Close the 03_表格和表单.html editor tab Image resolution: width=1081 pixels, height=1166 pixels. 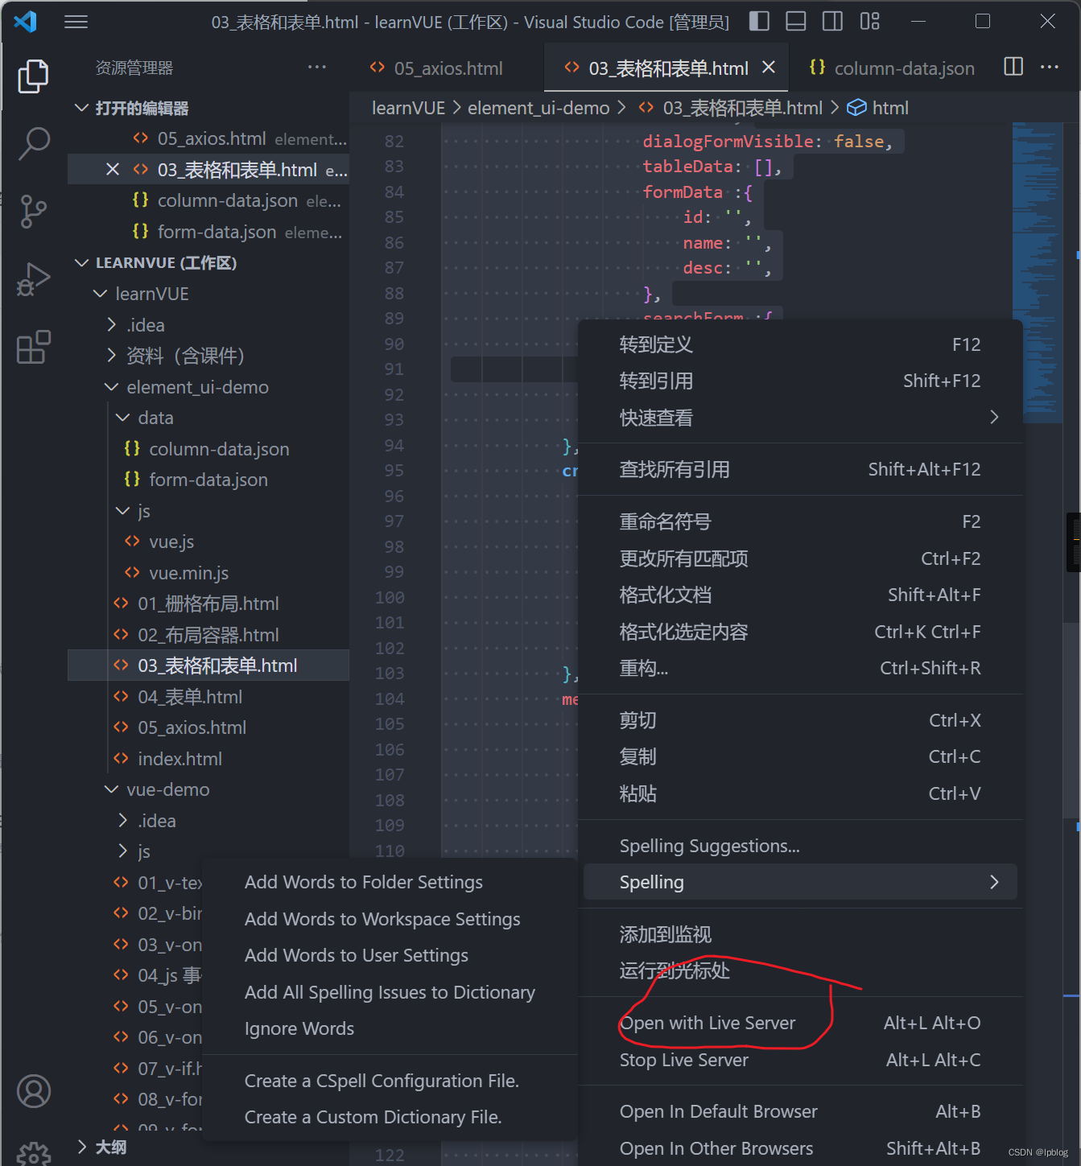coord(769,68)
